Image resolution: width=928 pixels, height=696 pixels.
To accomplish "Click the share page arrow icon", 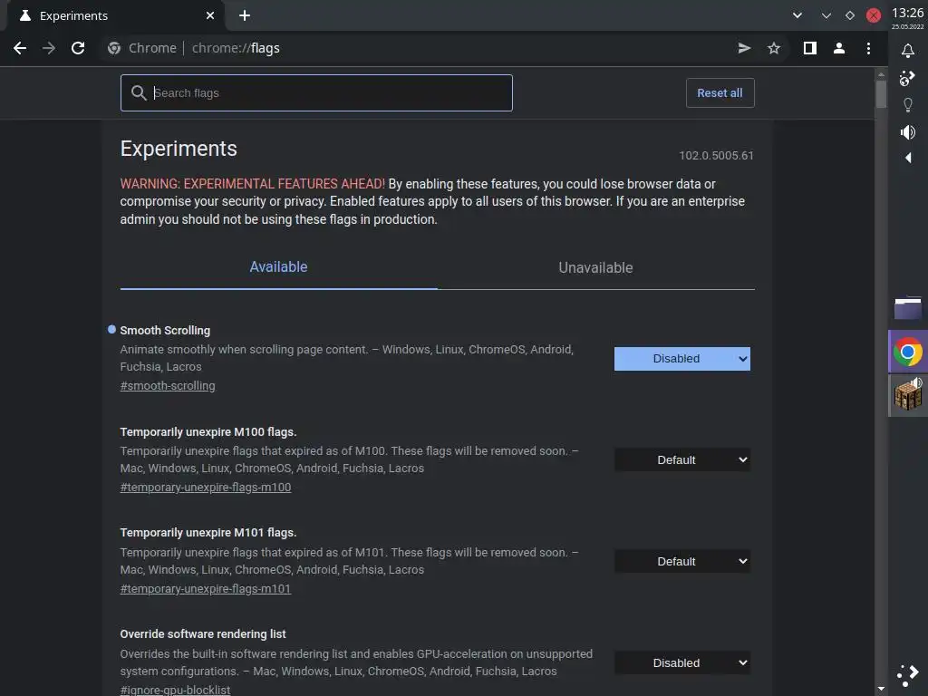I will tap(744, 48).
